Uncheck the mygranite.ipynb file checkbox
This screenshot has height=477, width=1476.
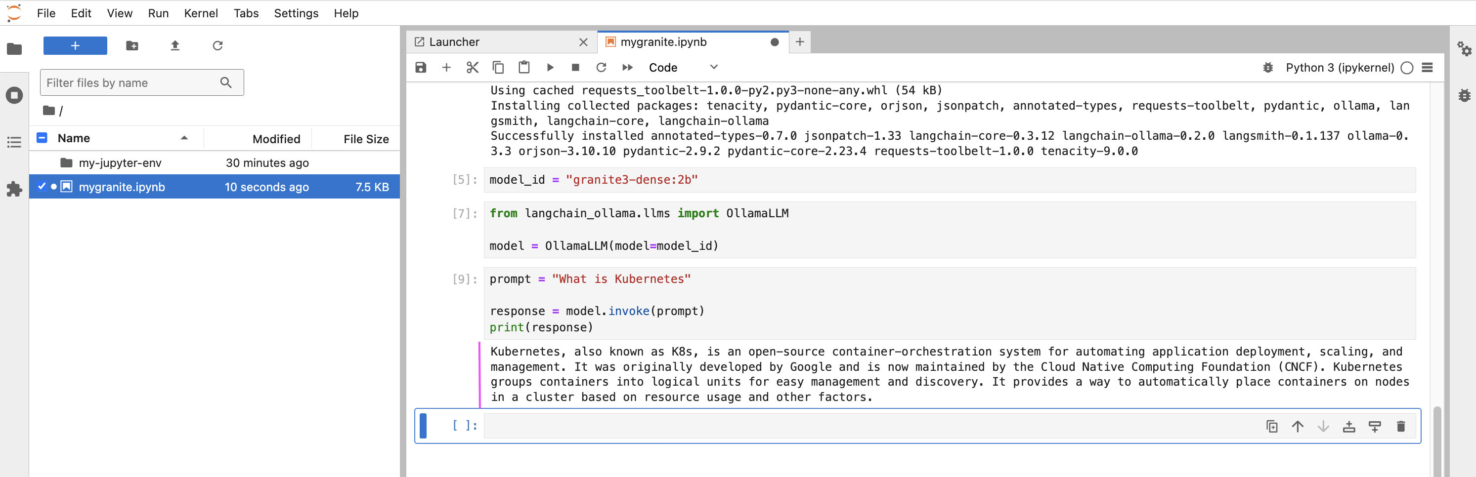click(42, 187)
